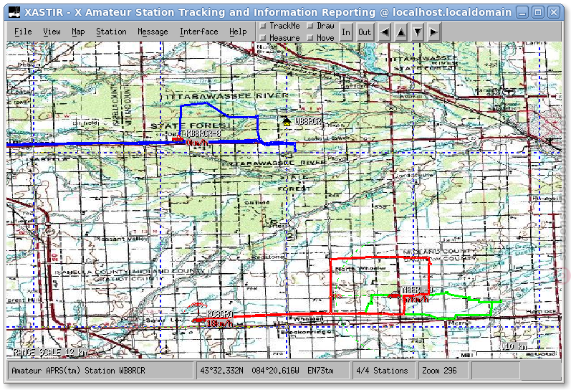Open the Station menu
Image resolution: width=571 pixels, height=390 pixels.
click(x=111, y=32)
